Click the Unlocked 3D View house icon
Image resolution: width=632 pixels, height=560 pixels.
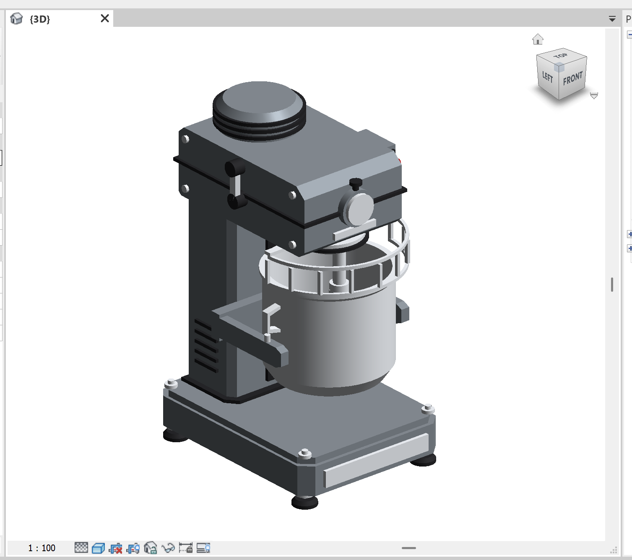[151, 548]
